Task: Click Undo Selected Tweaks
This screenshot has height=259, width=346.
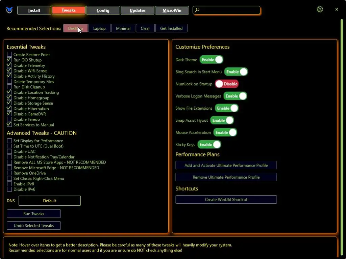Action: click(34, 226)
